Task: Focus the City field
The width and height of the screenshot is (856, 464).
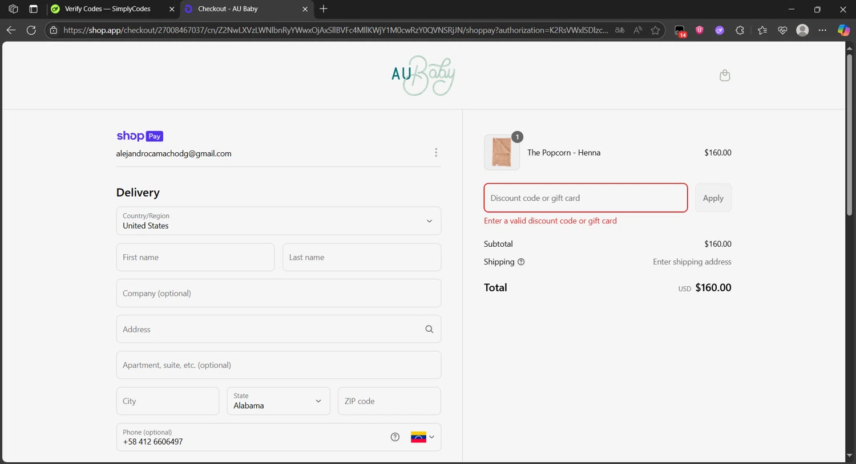Action: point(168,401)
